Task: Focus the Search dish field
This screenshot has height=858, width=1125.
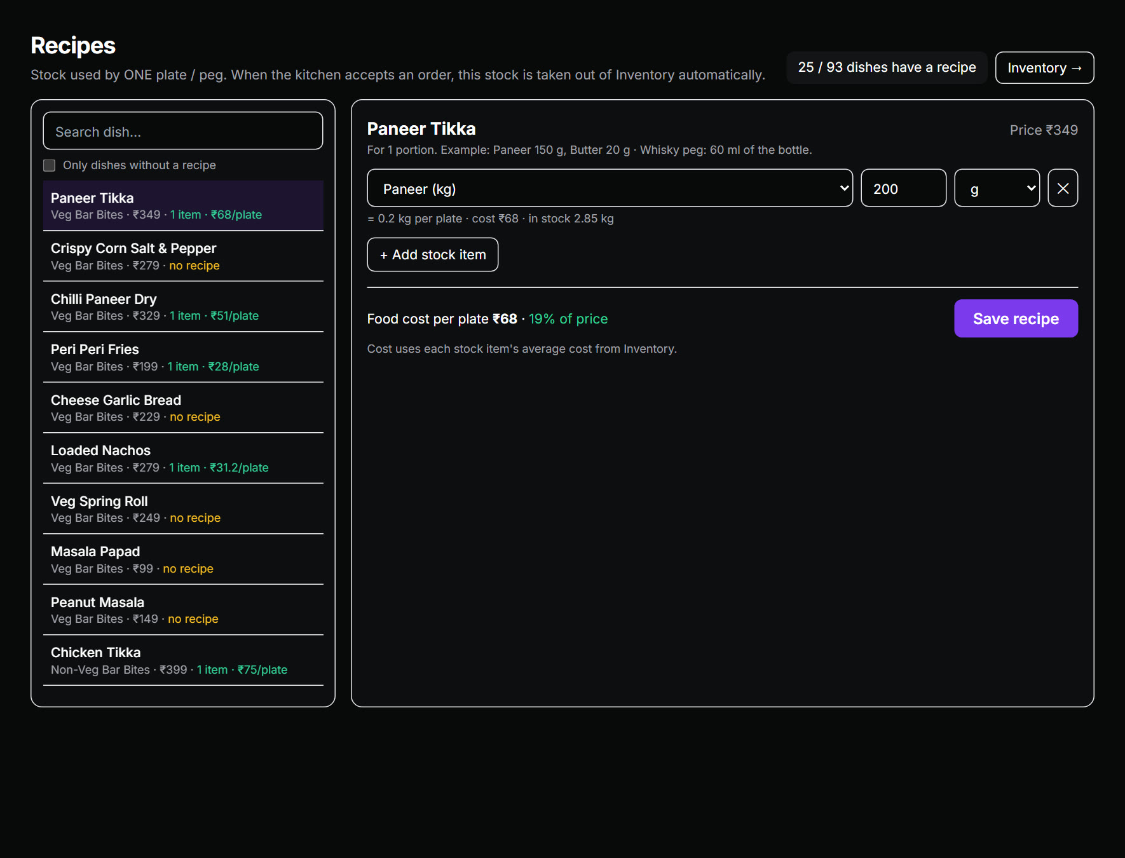Action: click(183, 131)
